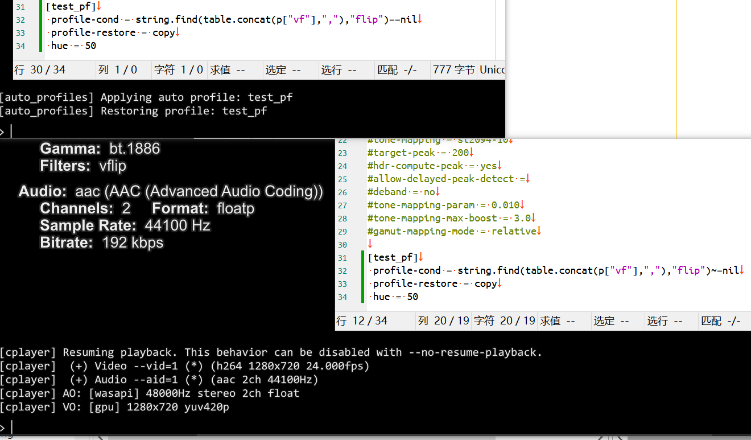The height and width of the screenshot is (440, 751).
Task: Click the "#target-peak = 200" line
Action: tap(421, 153)
